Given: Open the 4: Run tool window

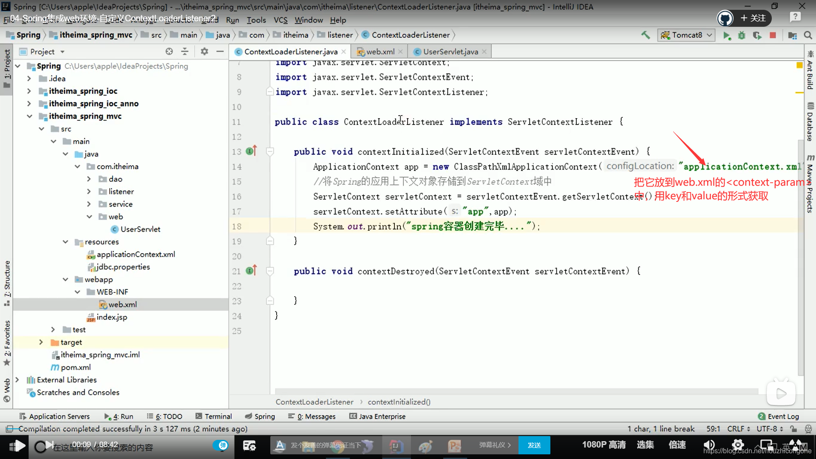Looking at the screenshot, I should click(x=119, y=416).
